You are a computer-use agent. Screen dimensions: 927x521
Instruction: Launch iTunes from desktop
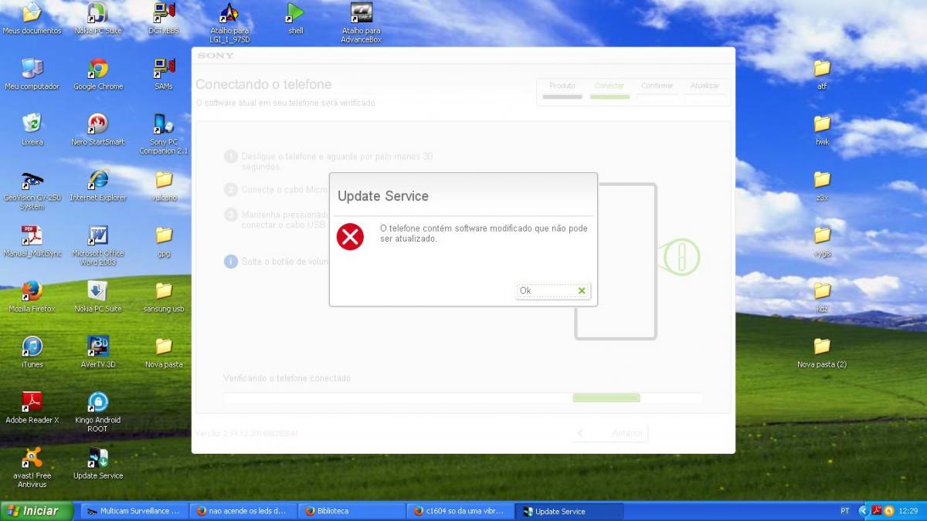(x=32, y=352)
